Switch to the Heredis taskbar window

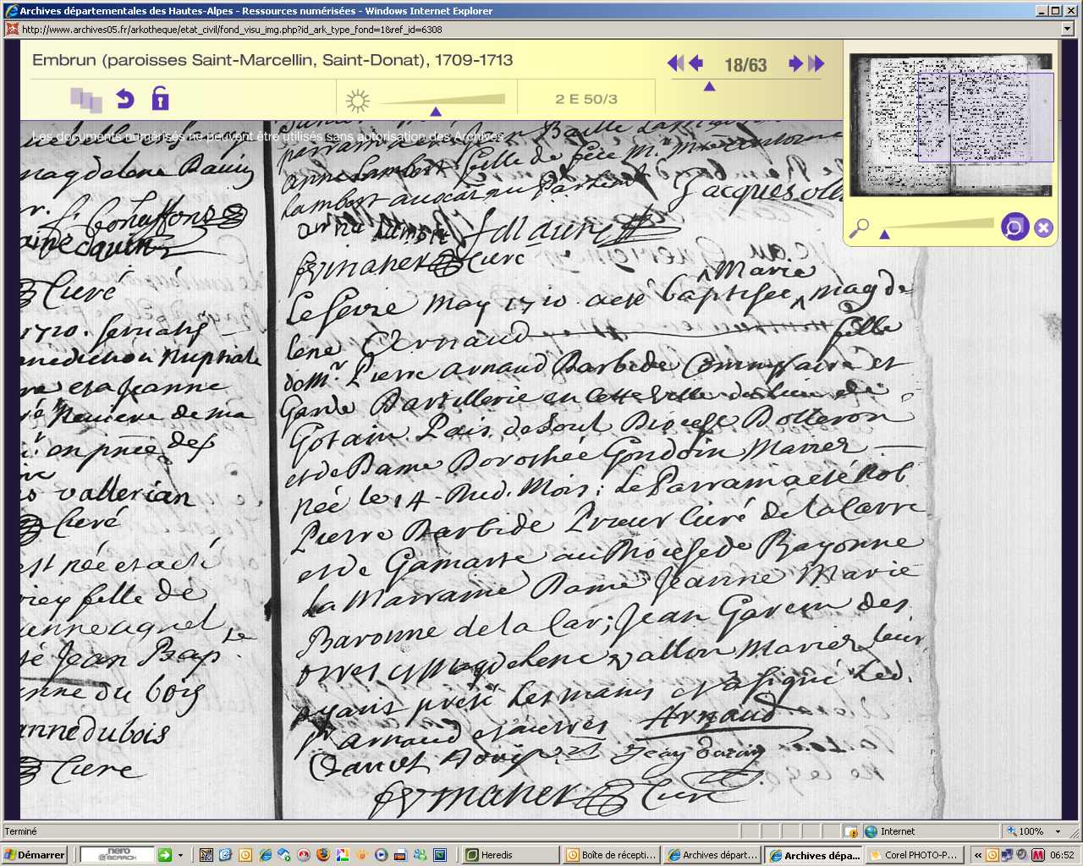[x=510, y=855]
